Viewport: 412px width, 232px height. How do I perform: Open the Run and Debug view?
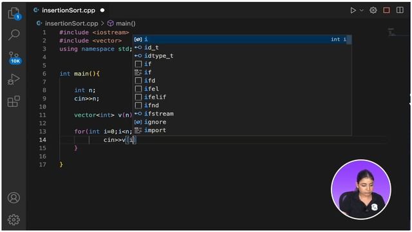tap(14, 79)
